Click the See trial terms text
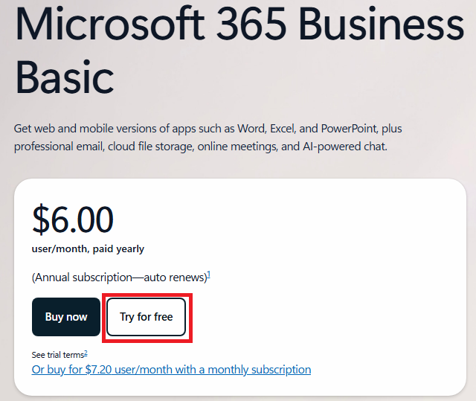The width and height of the screenshot is (476, 401). [x=58, y=355]
